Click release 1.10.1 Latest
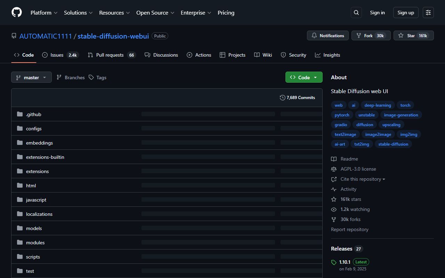 pyautogui.click(x=345, y=262)
